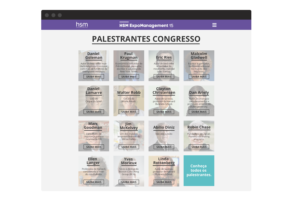The width and height of the screenshot is (301, 201).
Task: Click the 'professor emérito da Duke University' description
Action: click(x=199, y=103)
